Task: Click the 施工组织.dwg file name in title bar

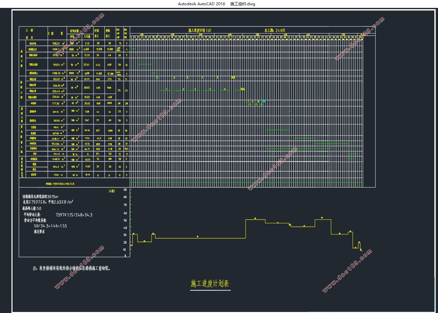Action: 242,4
